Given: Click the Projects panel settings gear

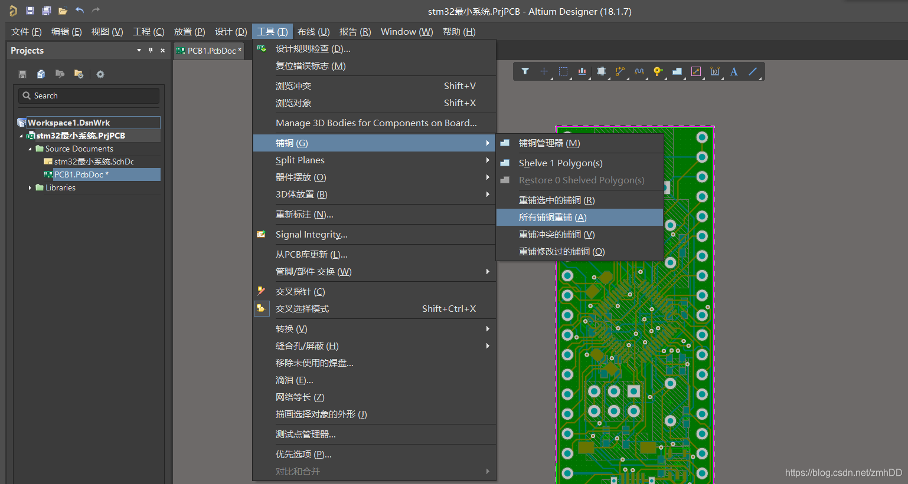Looking at the screenshot, I should [x=100, y=74].
